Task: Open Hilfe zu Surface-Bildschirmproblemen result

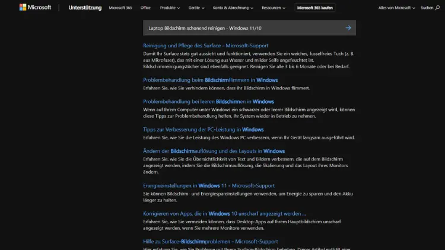Action: [210, 242]
